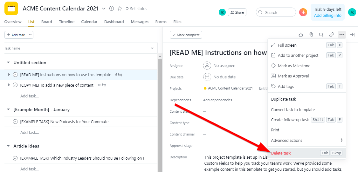Screen dimensions: 358x172
Task: Go to the Dashboard tab
Action: (x=114, y=22)
